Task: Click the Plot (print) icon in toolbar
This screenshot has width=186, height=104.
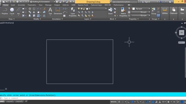Action: click(17, 2)
